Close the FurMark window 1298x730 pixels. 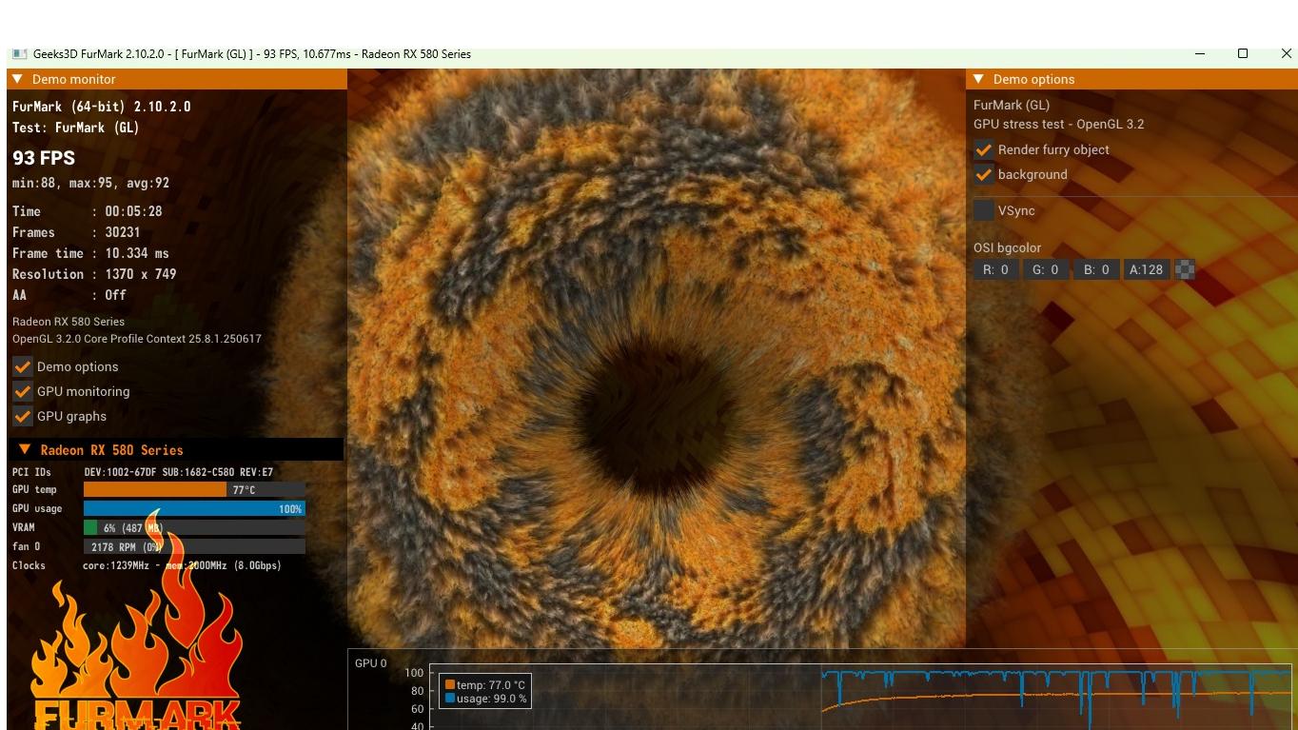pos(1286,54)
